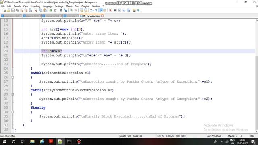Click 'ANSI as UTF-8' in the status bar
This screenshot has width=258, height=145.
(x=235, y=136)
